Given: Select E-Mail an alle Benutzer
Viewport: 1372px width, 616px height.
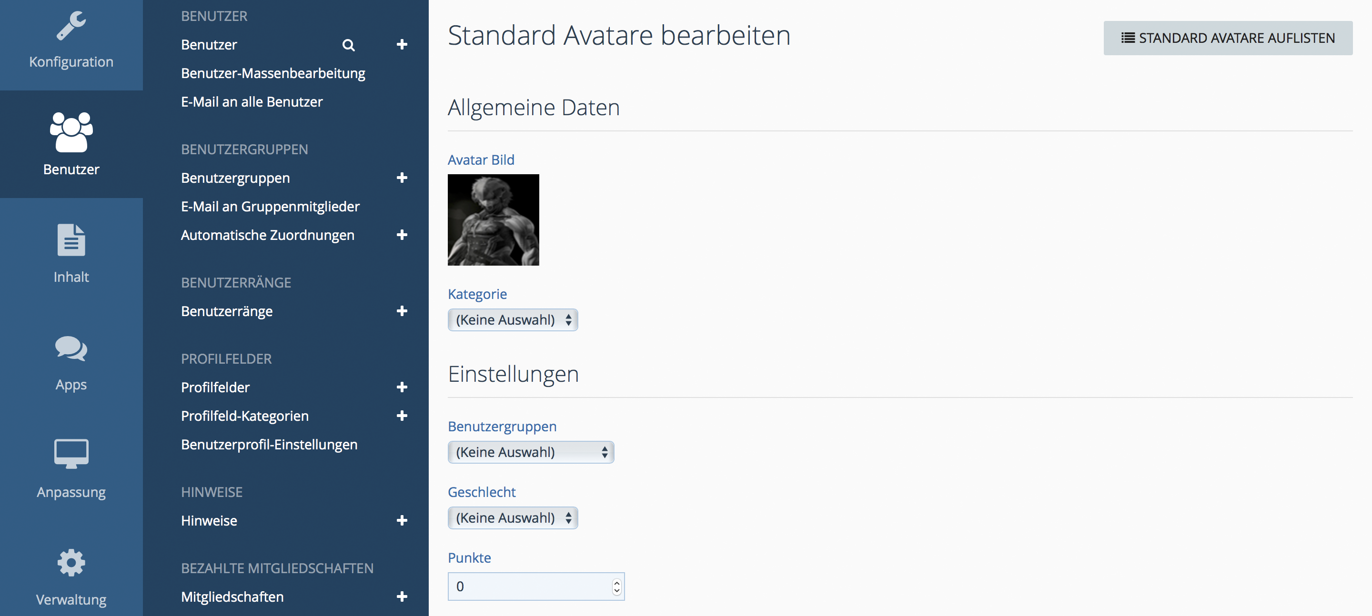Looking at the screenshot, I should [x=252, y=102].
